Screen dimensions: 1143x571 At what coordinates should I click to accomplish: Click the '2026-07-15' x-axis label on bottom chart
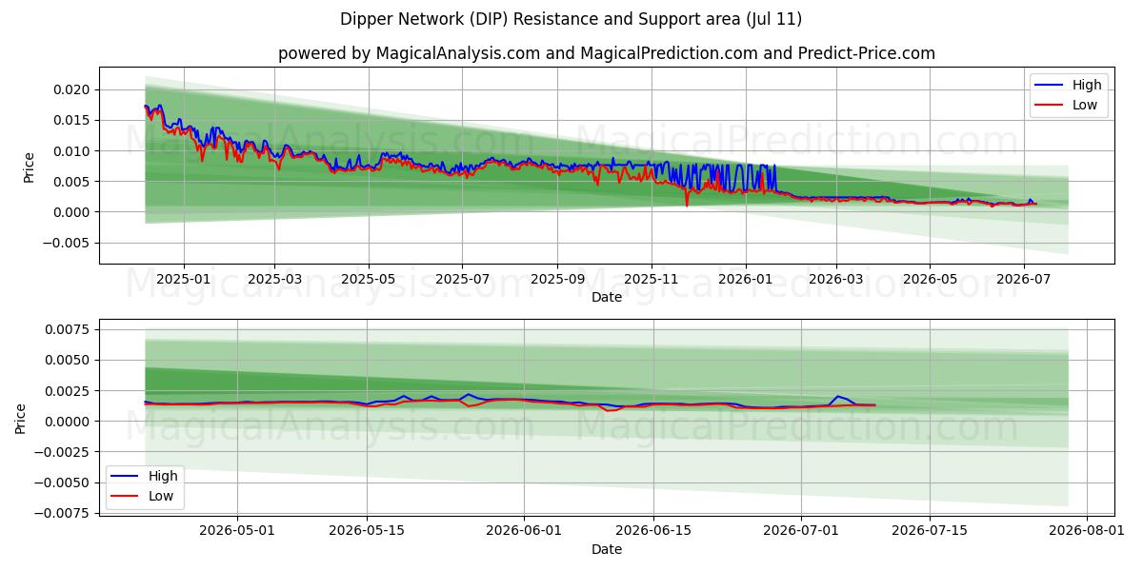(x=931, y=532)
